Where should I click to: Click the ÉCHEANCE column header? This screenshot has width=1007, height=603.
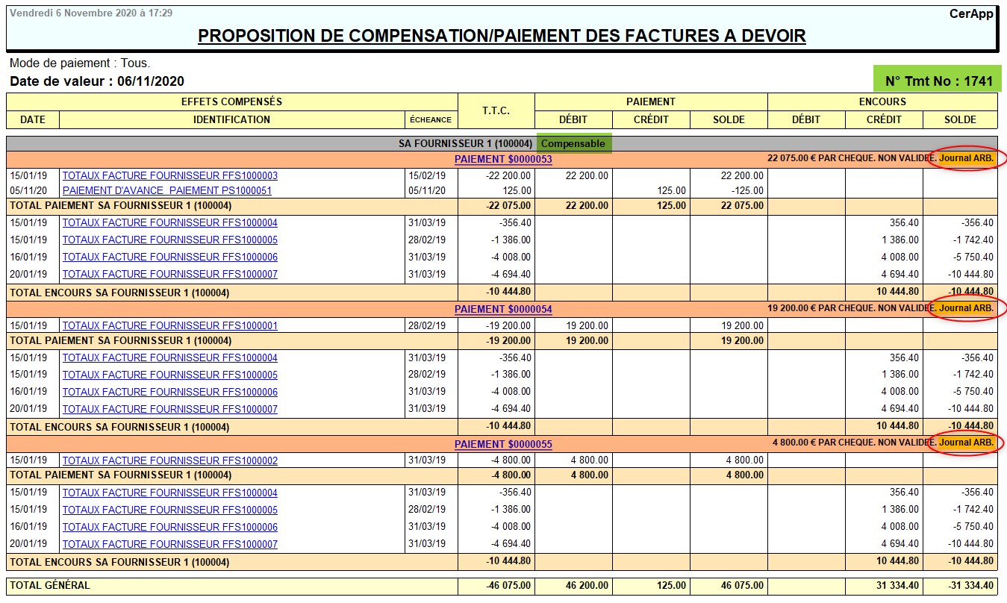coord(431,119)
